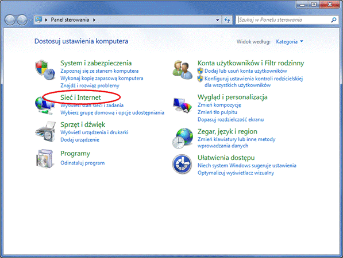This screenshot has width=343, height=258.
Task: Click the search magnifier icon
Action: coord(334,20)
